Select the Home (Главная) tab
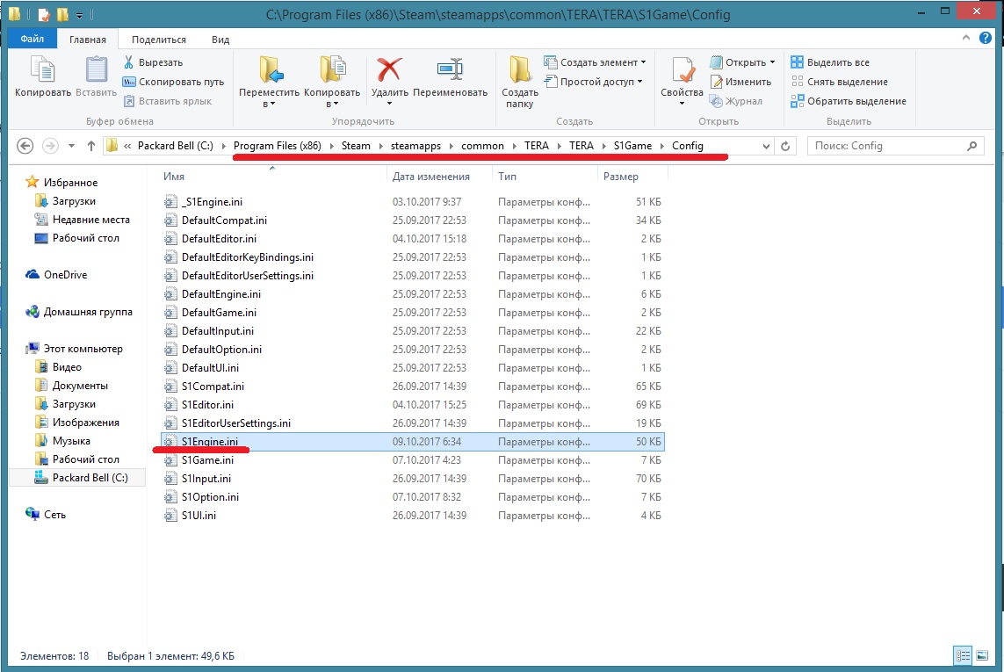1004x672 pixels. click(x=88, y=39)
